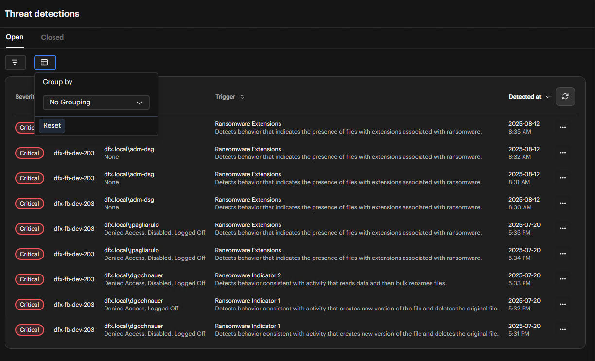Screen dimensions: 595x361
Task: Open actions menu for 8:30 AM detection
Action: point(563,203)
